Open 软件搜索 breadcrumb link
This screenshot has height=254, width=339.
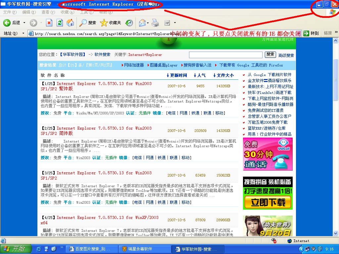[x=102, y=55]
